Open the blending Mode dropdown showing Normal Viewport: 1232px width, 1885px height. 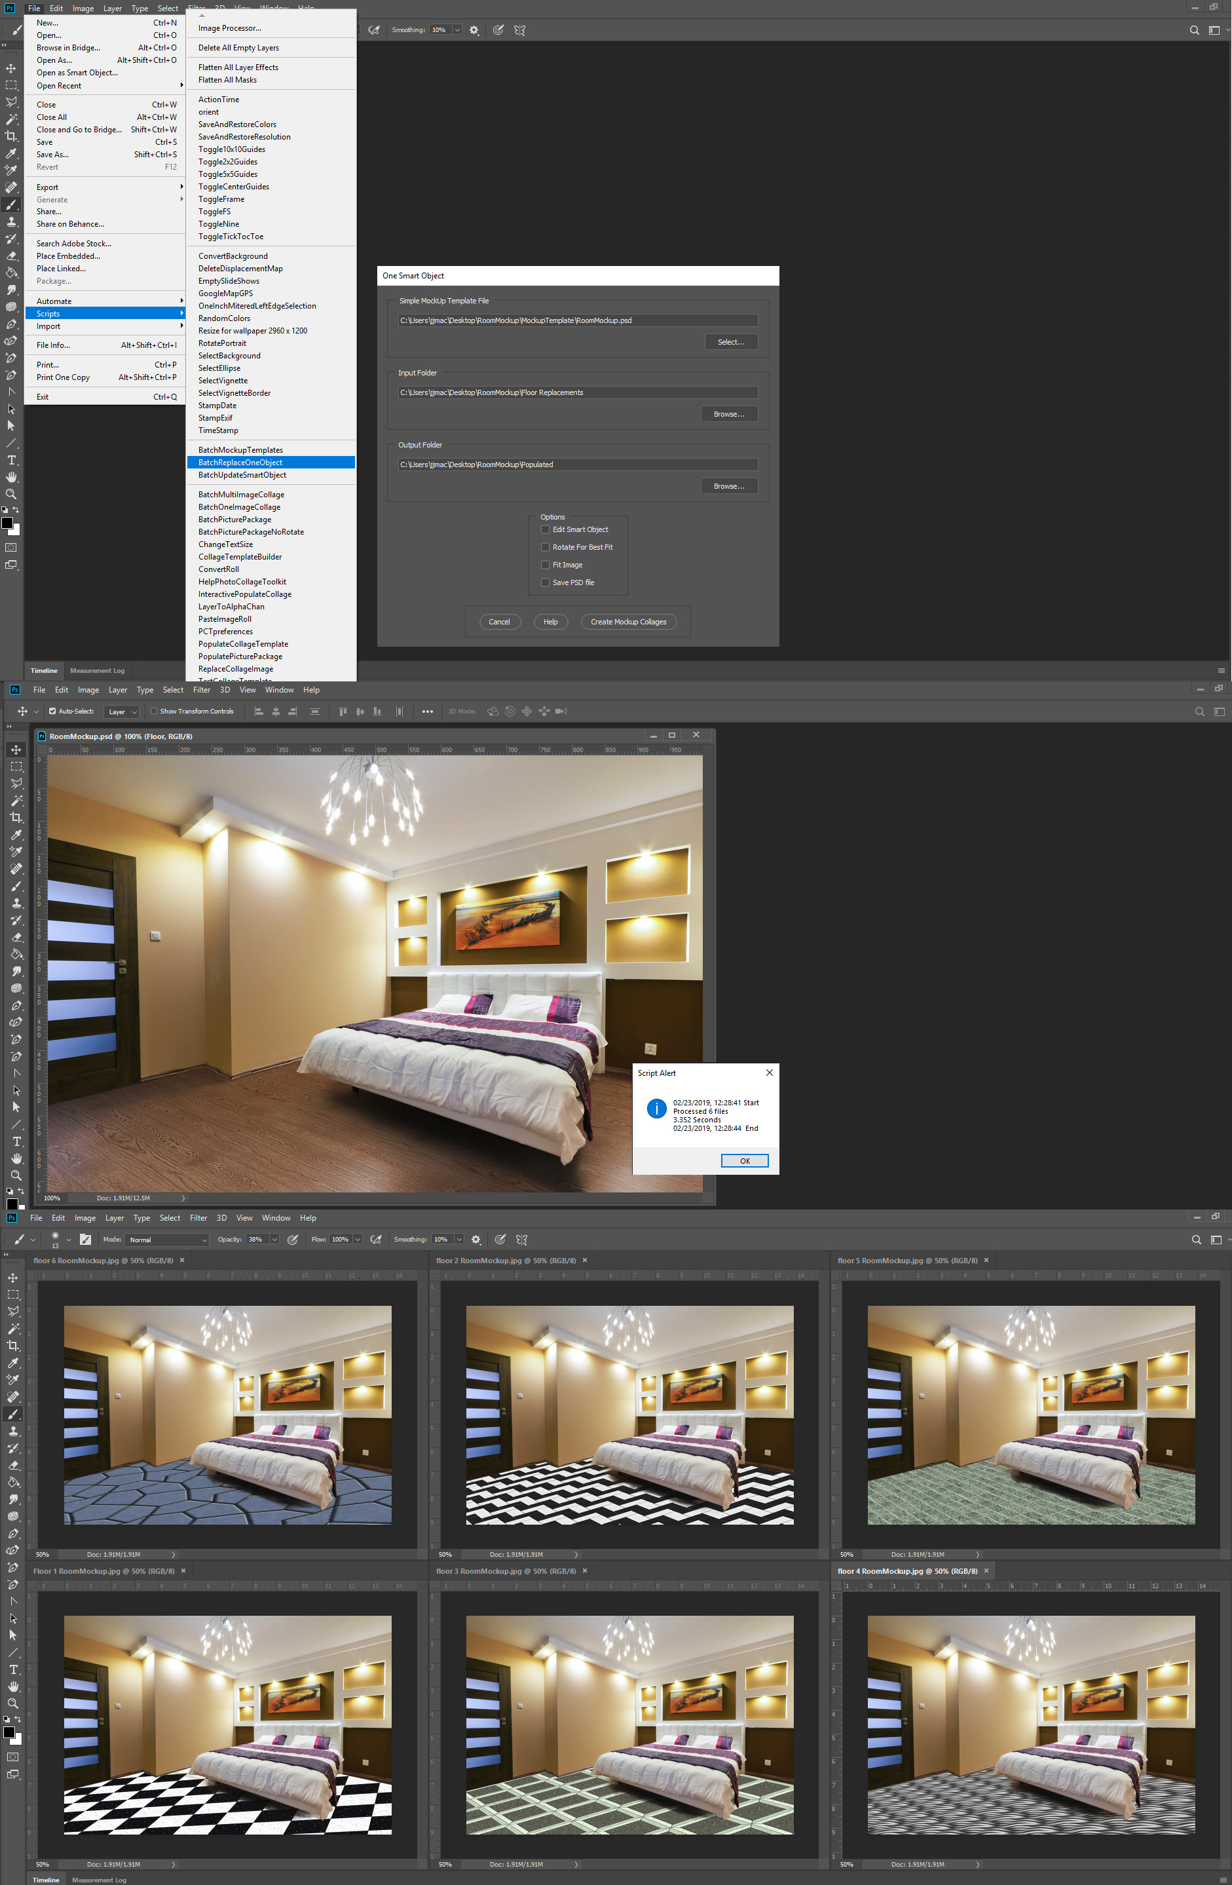tap(166, 1240)
